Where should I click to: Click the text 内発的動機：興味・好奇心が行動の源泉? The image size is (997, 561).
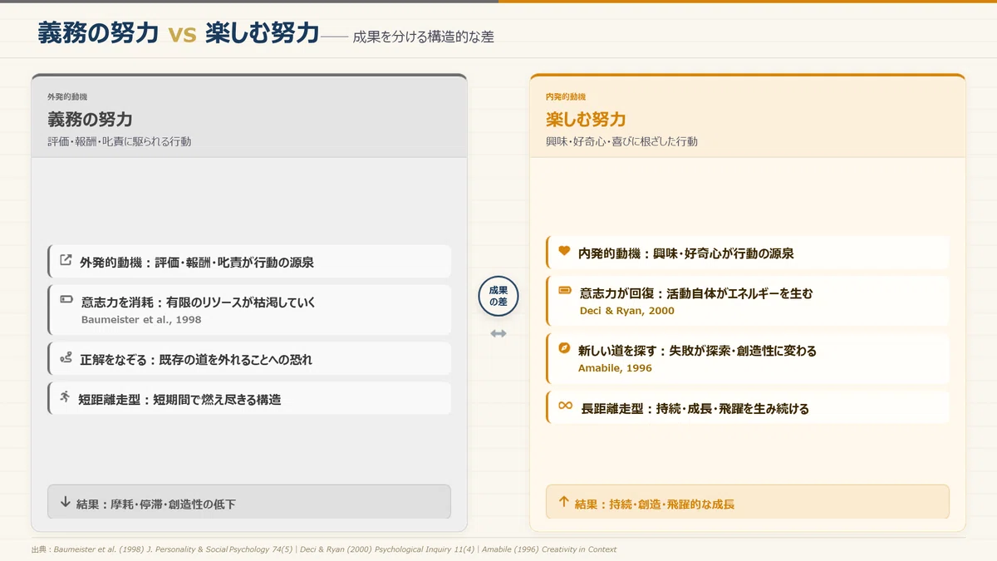pyautogui.click(x=686, y=253)
